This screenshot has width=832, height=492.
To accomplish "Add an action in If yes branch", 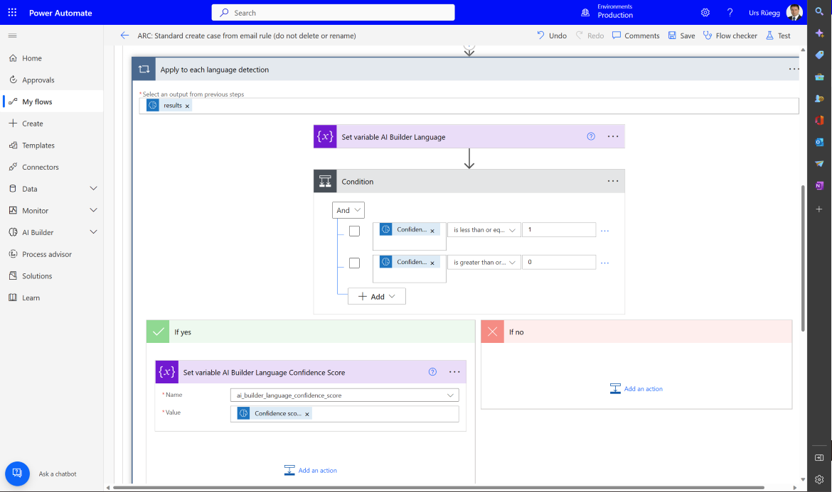I will (x=311, y=470).
